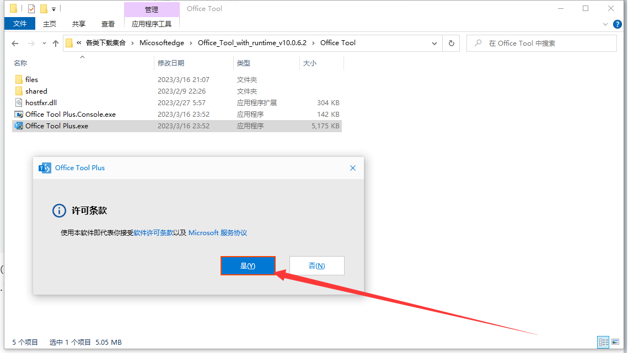Viewport: 628px width, 353px height.
Task: Expand the arrow after 各类下载集合
Action: 132,43
